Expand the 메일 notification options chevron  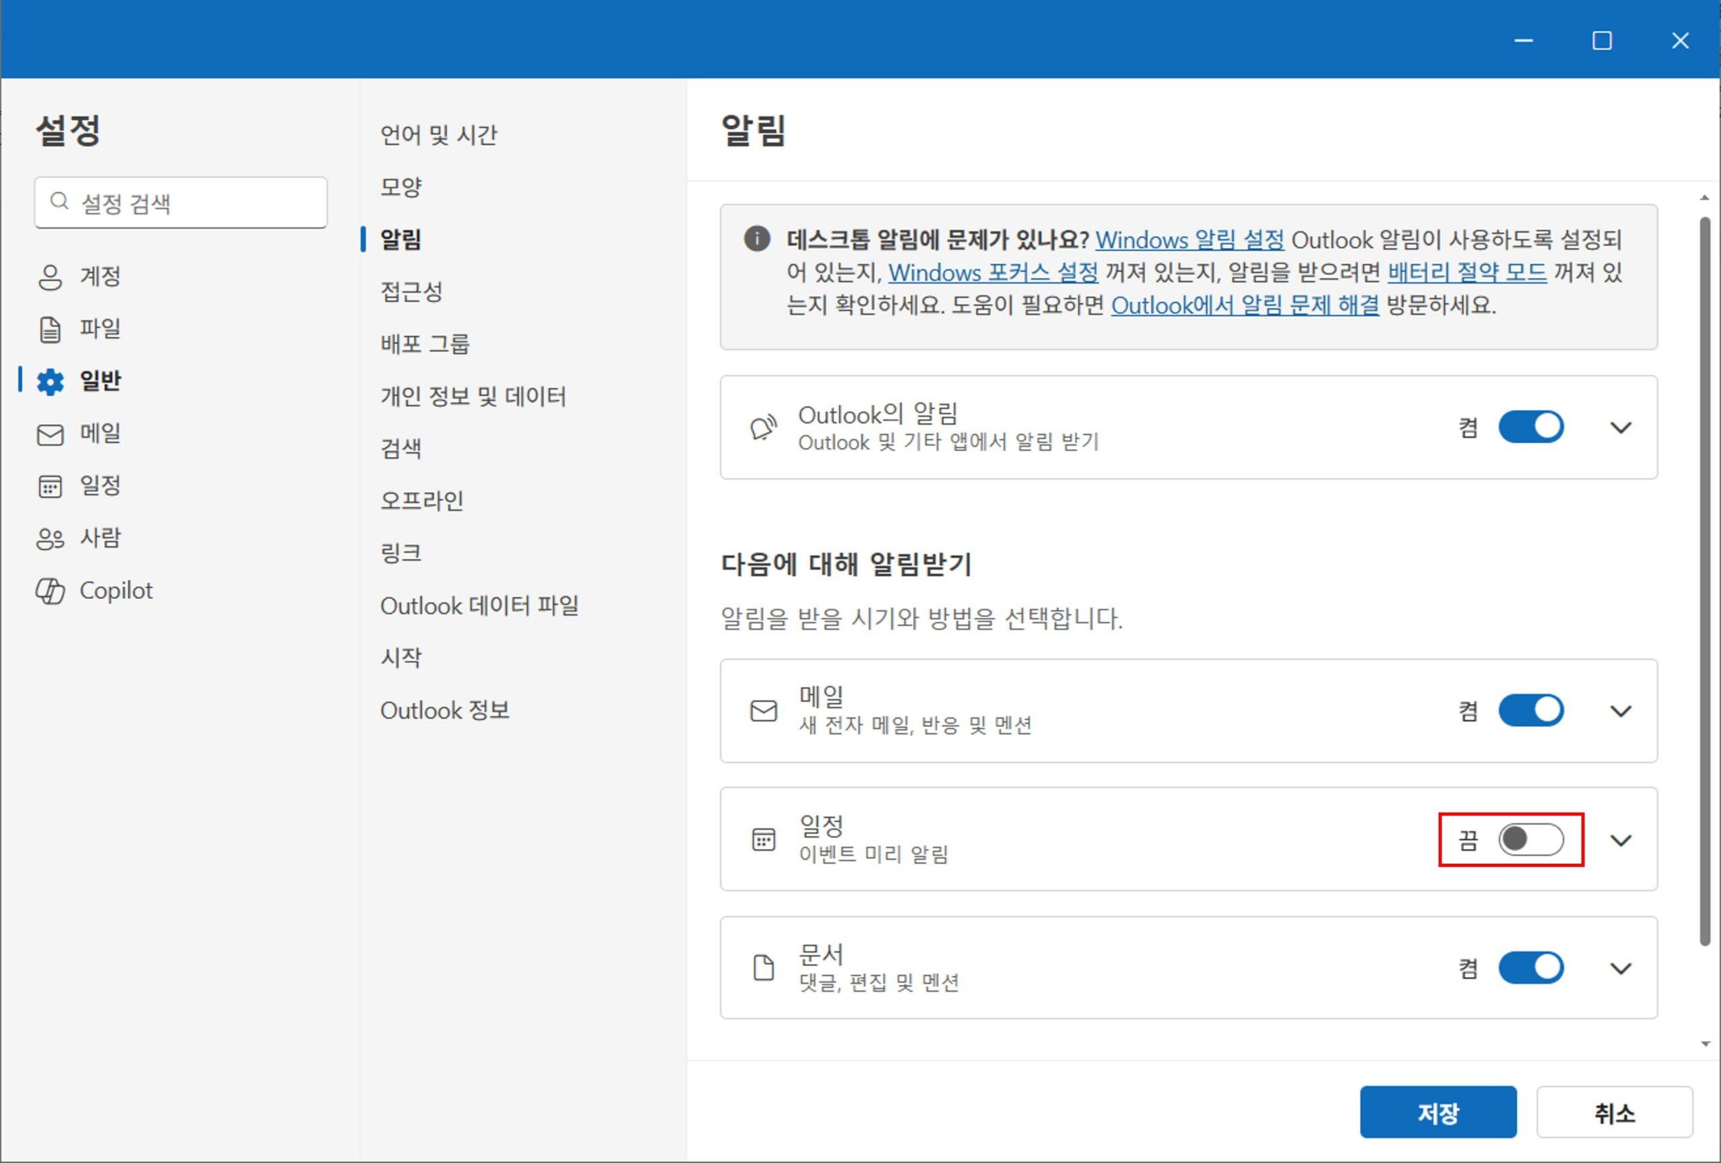pos(1620,711)
